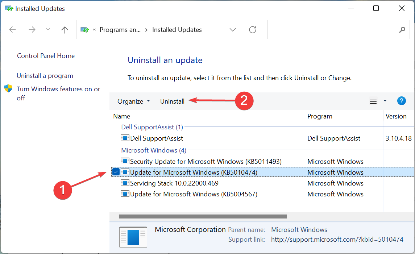
Task: Go back using the back arrow
Action: (12, 30)
